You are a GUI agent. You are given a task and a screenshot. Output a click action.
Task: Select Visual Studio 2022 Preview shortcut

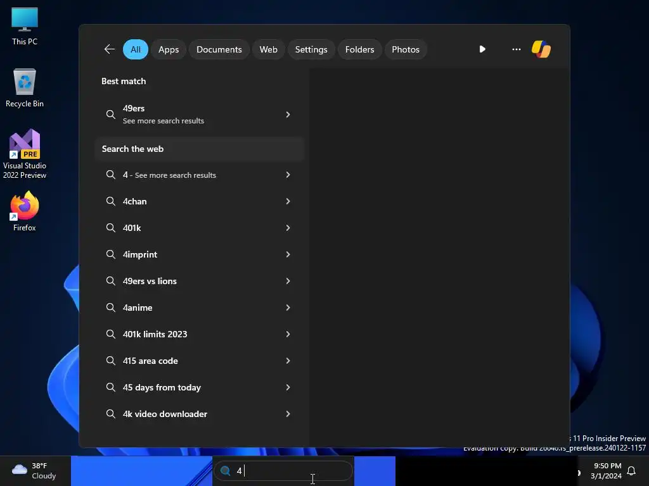pos(25,154)
